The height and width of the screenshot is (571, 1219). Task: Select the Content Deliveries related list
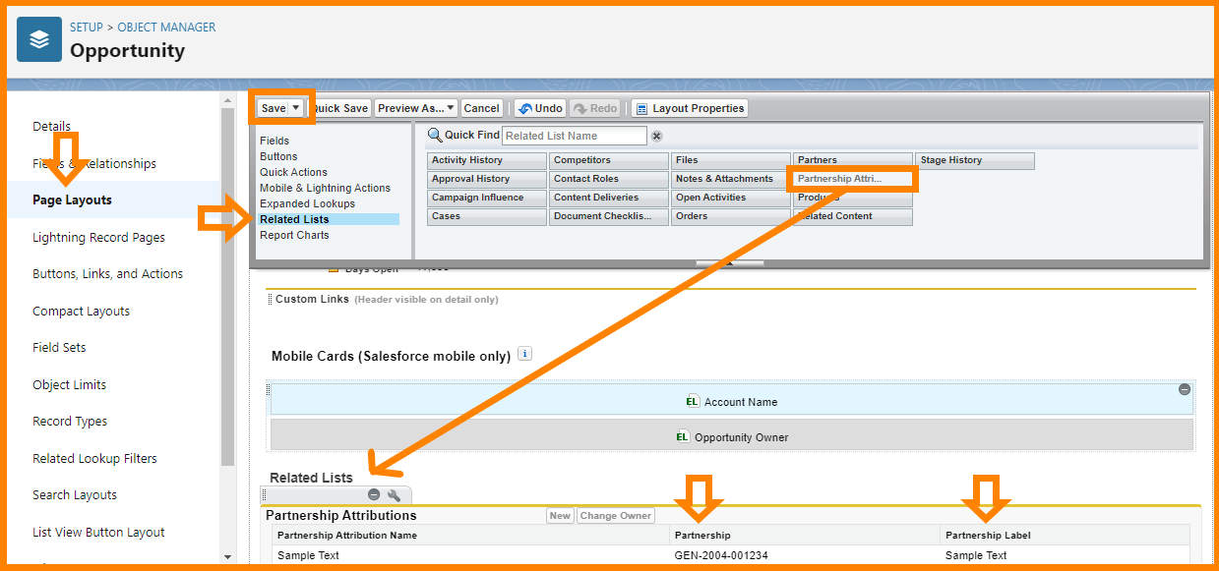click(608, 198)
